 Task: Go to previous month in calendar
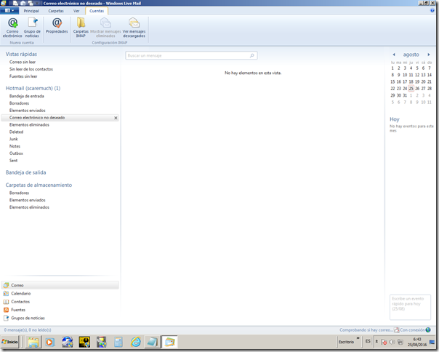394,55
